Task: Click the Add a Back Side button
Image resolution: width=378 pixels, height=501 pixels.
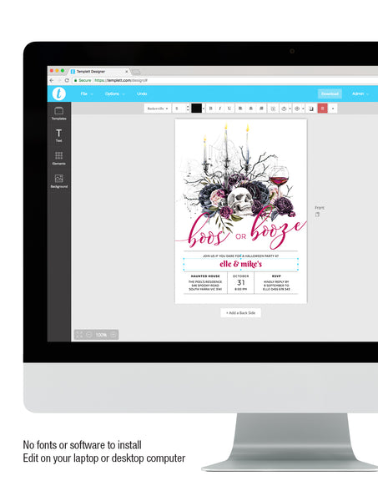Action: pyautogui.click(x=240, y=313)
